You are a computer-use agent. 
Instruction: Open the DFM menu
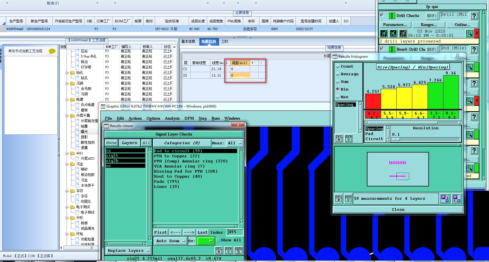pos(189,119)
